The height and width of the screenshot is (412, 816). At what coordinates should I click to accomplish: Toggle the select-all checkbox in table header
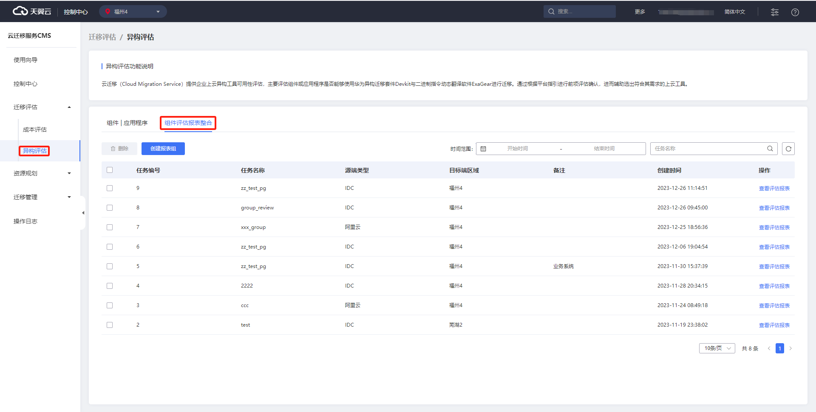[110, 170]
